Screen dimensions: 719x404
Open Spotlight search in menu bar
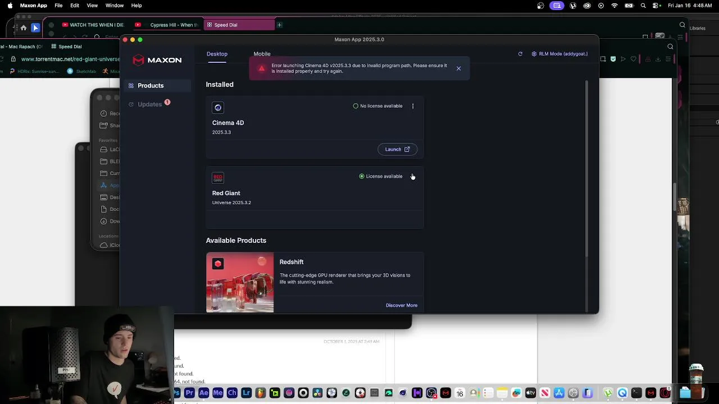643,6
